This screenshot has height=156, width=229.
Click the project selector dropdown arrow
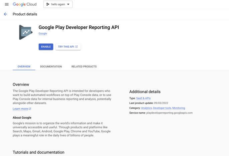pyautogui.click(x=68, y=4)
